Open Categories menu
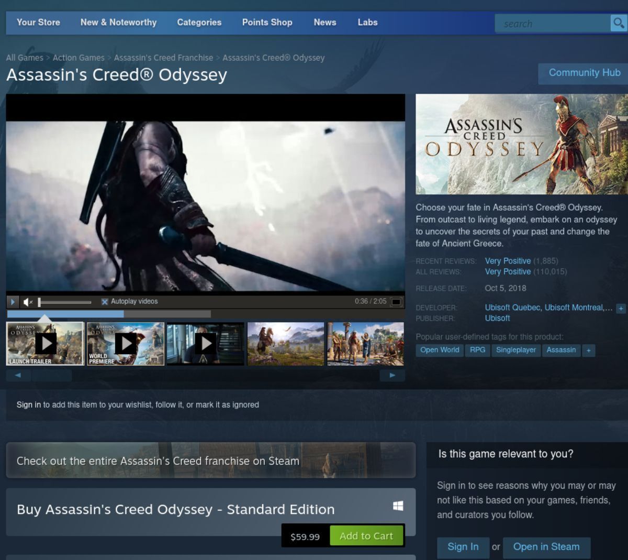628x560 pixels. pyautogui.click(x=199, y=23)
